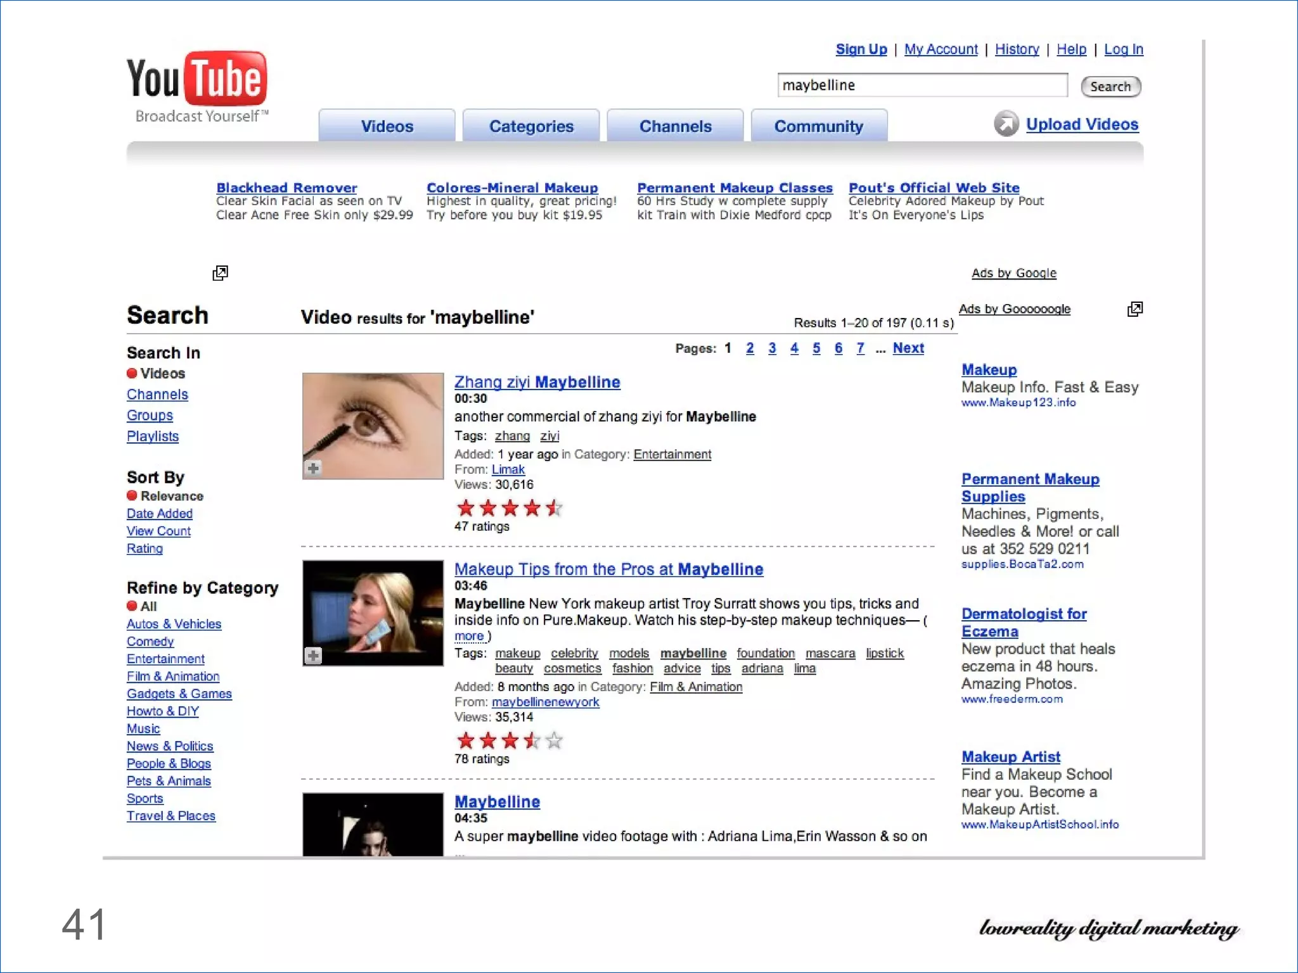
Task: Open the Categories tab
Action: (x=531, y=125)
